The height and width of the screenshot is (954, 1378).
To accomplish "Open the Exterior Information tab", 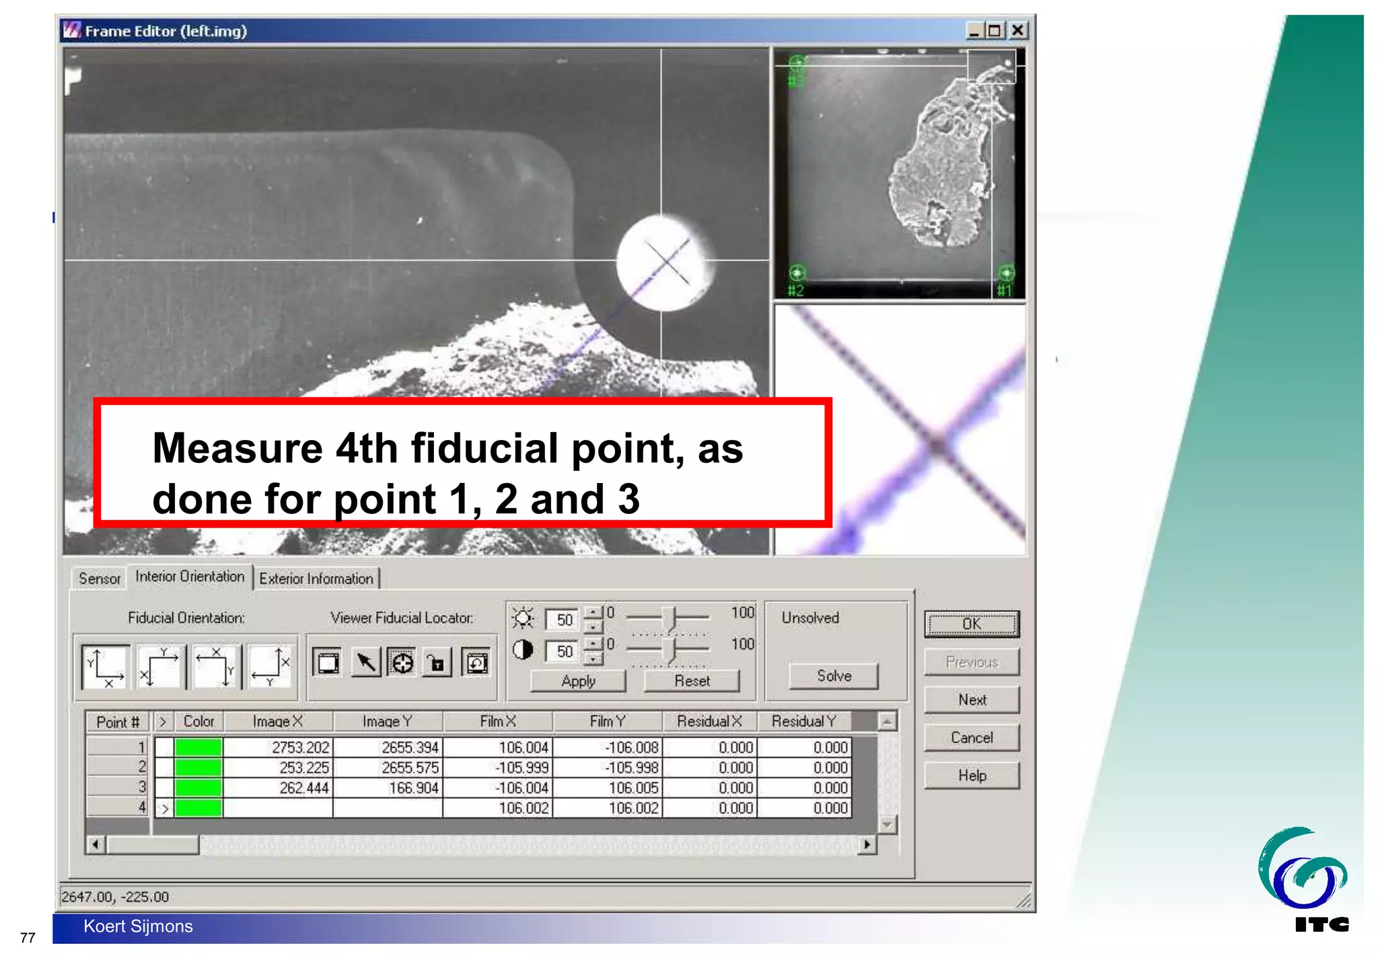I will pos(316,579).
